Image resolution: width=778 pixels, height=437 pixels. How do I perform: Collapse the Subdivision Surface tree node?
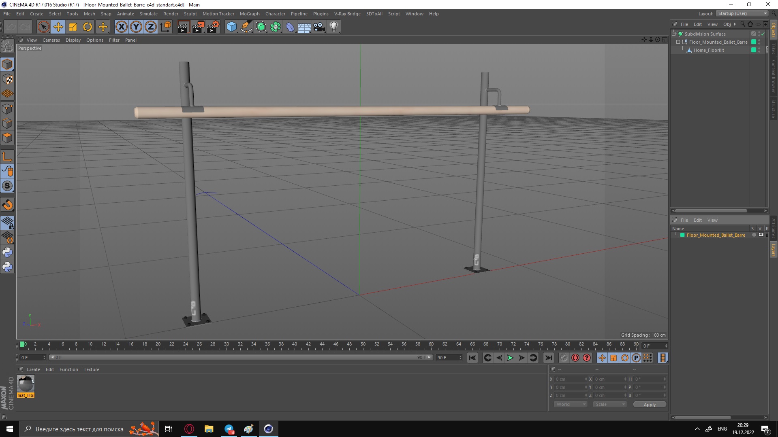(674, 34)
